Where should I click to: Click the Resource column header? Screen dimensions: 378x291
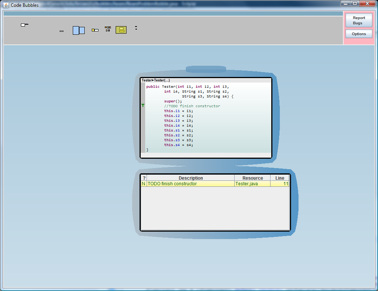[x=252, y=178]
